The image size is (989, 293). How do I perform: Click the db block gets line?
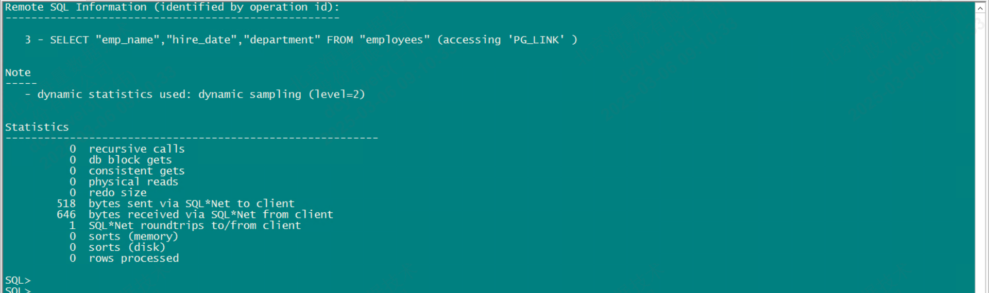click(x=130, y=160)
